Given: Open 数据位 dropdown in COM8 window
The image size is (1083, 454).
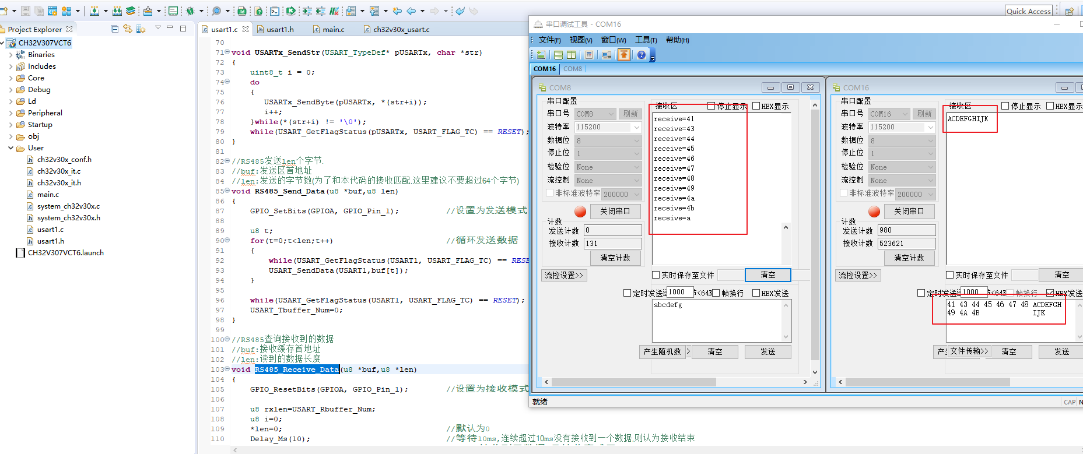Looking at the screenshot, I should 636,140.
